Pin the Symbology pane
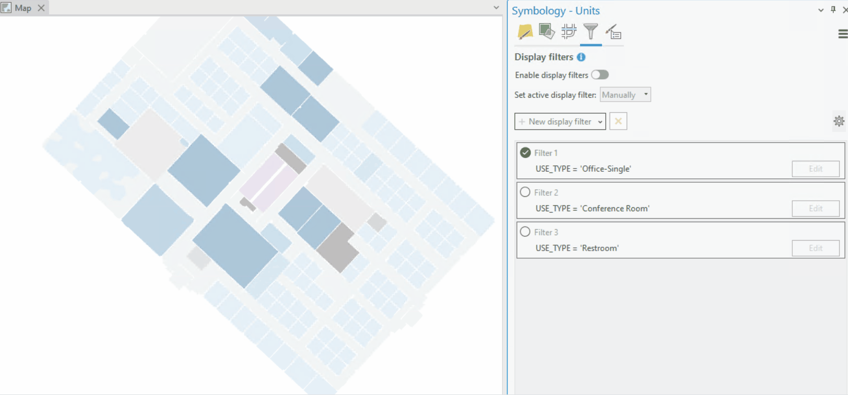This screenshot has width=848, height=395. (833, 10)
